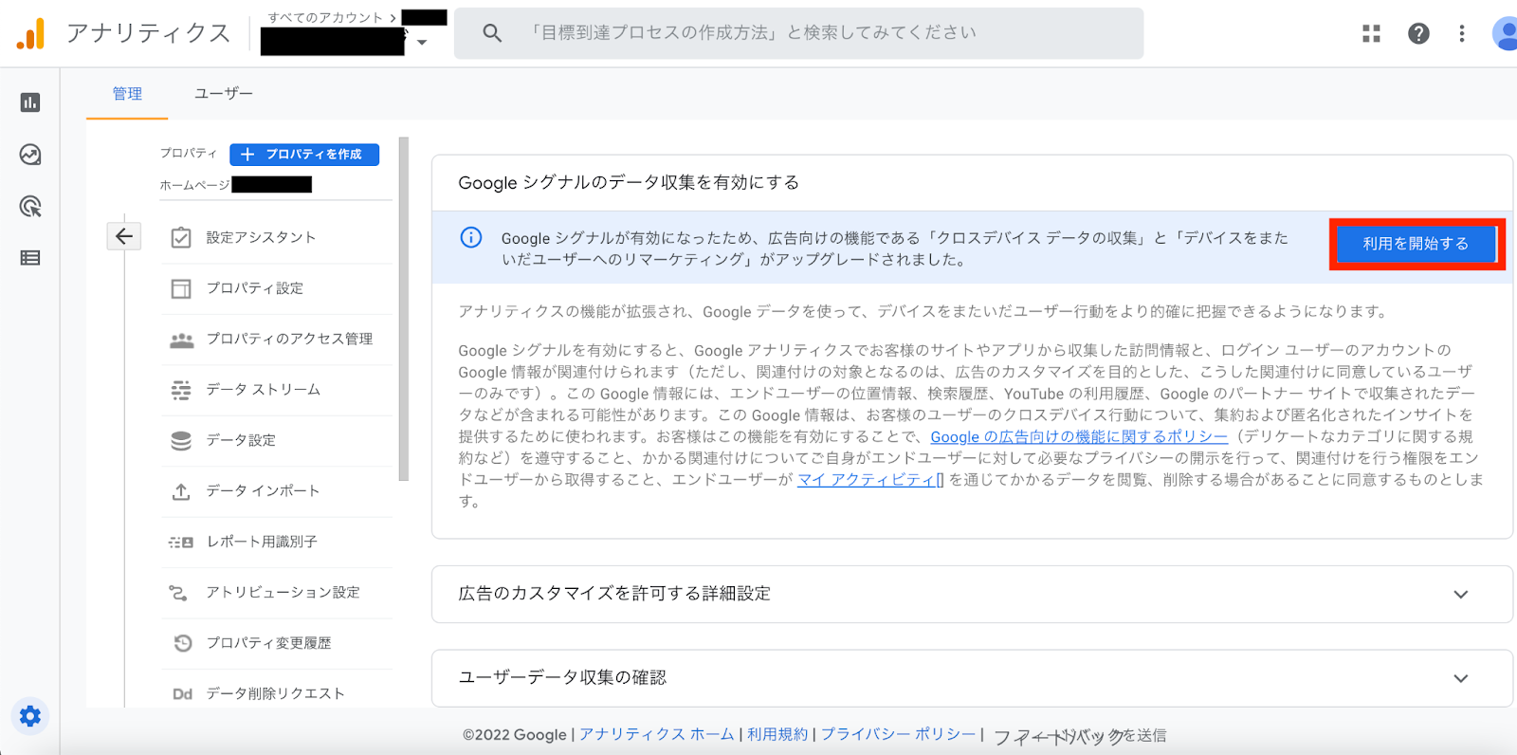Image resolution: width=1517 pixels, height=755 pixels.
Task: Open the help question mark icon
Action: pos(1418,33)
